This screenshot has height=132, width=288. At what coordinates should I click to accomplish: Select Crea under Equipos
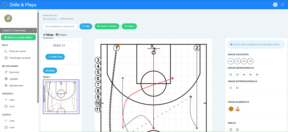tap(12, 127)
